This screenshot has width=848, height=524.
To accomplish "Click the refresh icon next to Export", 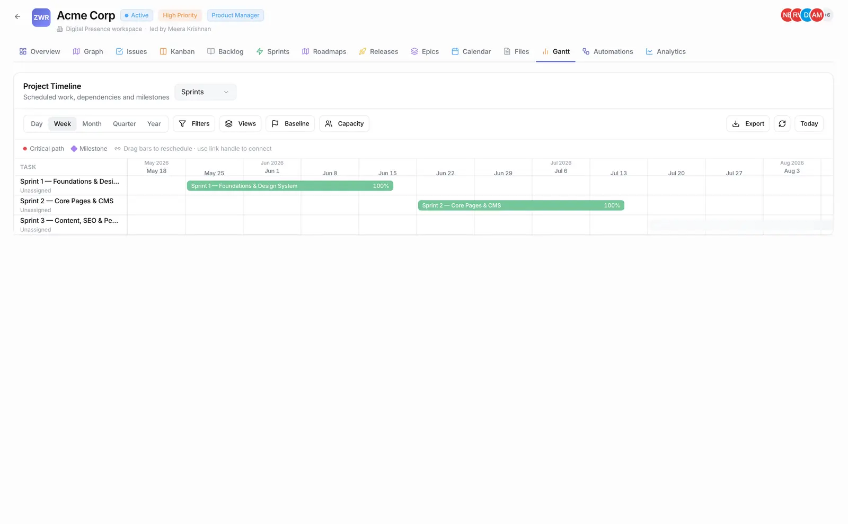I will (782, 124).
